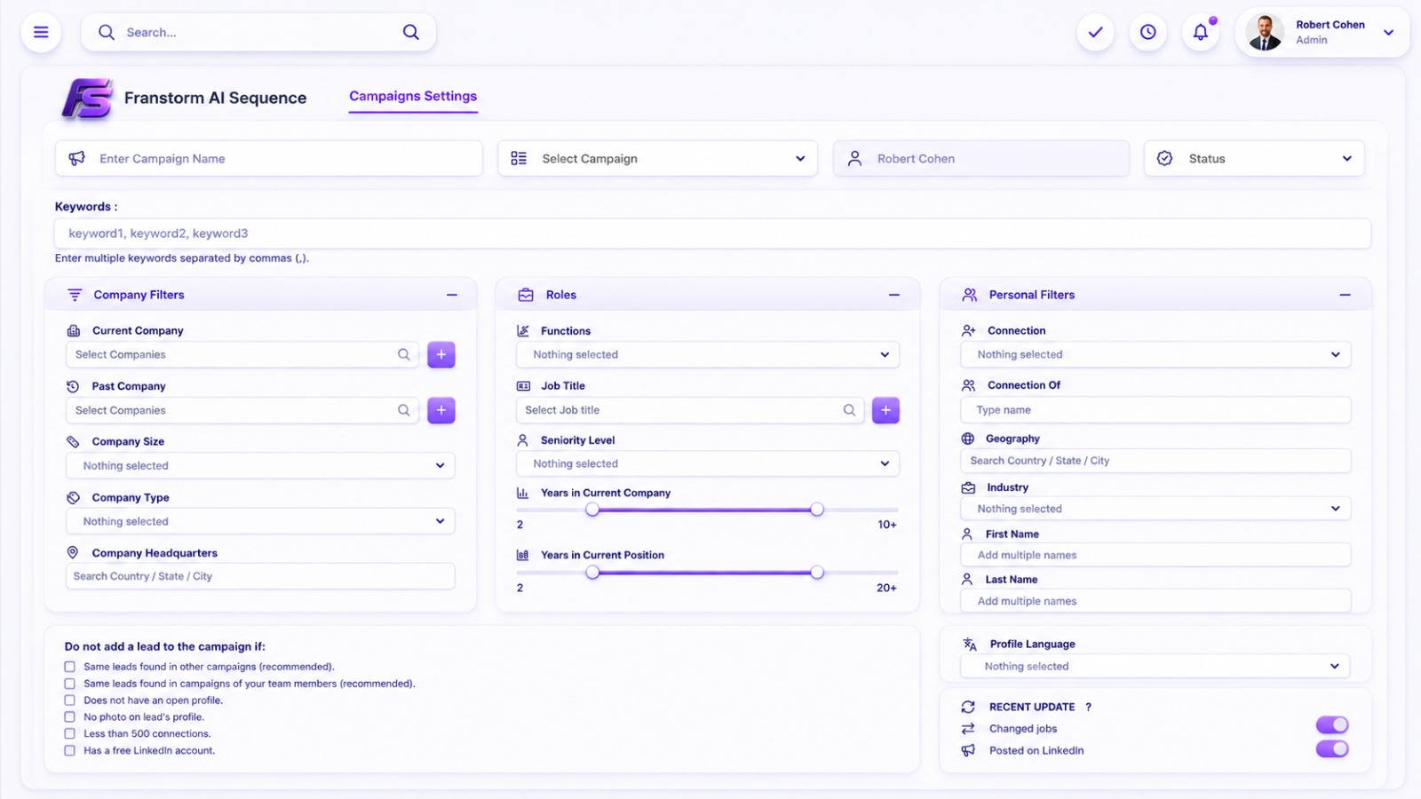Click Robert Cohen's profile avatar
Image resolution: width=1421 pixels, height=799 pixels.
[x=1265, y=33]
